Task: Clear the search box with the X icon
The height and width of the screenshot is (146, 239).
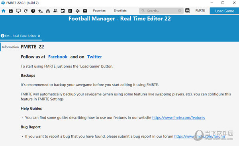Action: 180,10
